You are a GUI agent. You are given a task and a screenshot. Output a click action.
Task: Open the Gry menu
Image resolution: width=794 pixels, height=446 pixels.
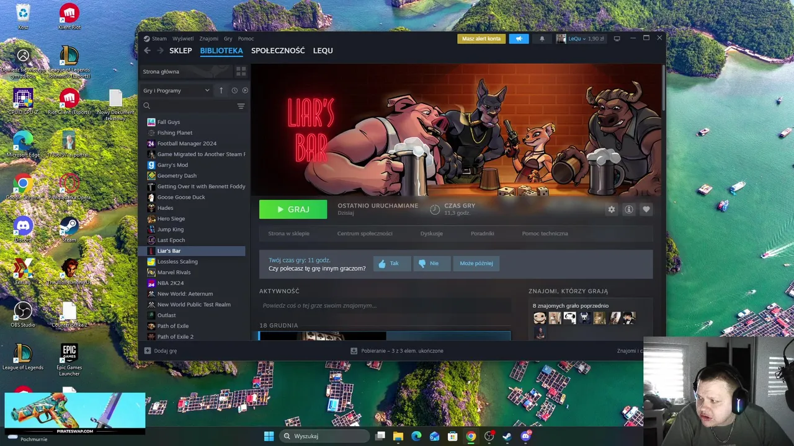228,38
